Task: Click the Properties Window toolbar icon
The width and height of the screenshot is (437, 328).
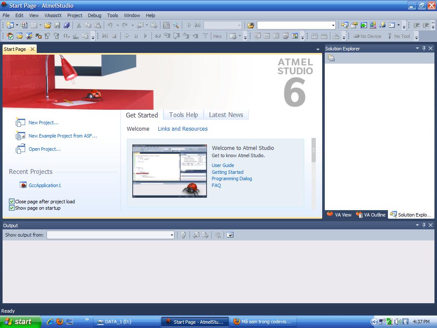Action: [354, 25]
